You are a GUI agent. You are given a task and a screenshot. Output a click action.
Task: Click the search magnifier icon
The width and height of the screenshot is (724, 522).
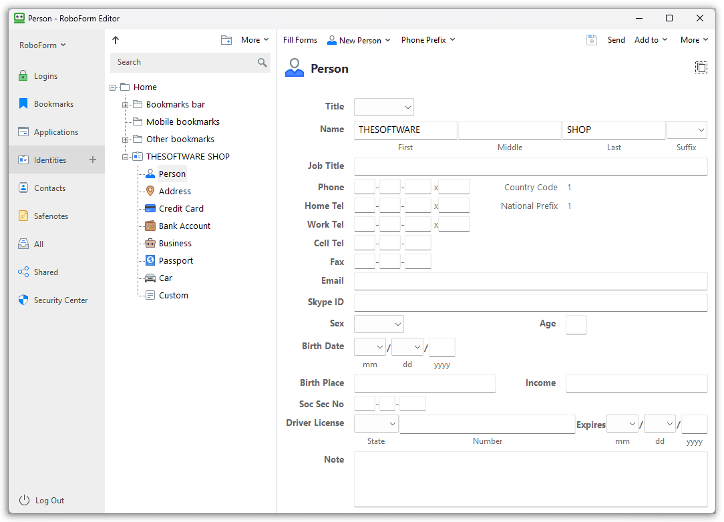[x=262, y=62]
